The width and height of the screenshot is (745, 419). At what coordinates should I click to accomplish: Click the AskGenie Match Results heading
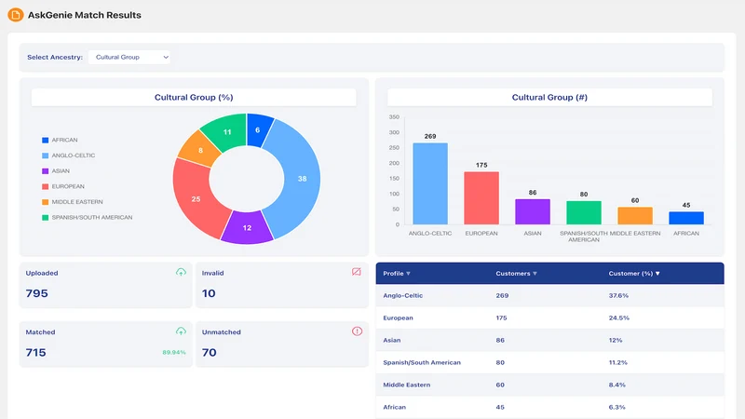[85, 15]
